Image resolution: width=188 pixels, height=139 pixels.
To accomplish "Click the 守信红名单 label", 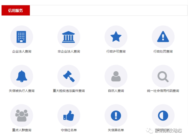I will [69, 130].
